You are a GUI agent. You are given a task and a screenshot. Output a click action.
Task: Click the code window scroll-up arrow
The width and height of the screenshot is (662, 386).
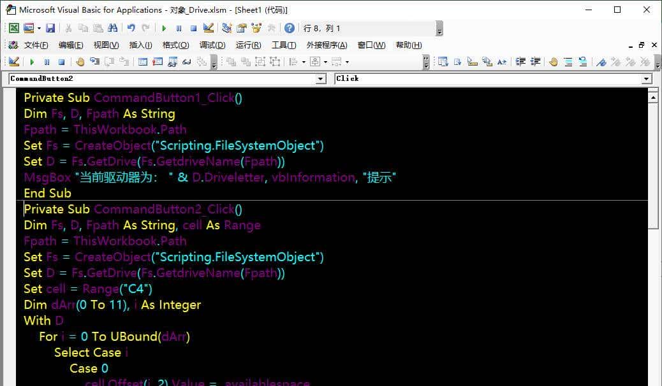pos(652,97)
